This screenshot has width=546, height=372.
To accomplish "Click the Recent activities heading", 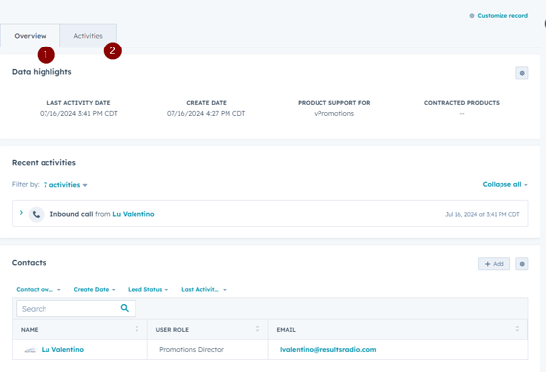I will click(x=44, y=163).
